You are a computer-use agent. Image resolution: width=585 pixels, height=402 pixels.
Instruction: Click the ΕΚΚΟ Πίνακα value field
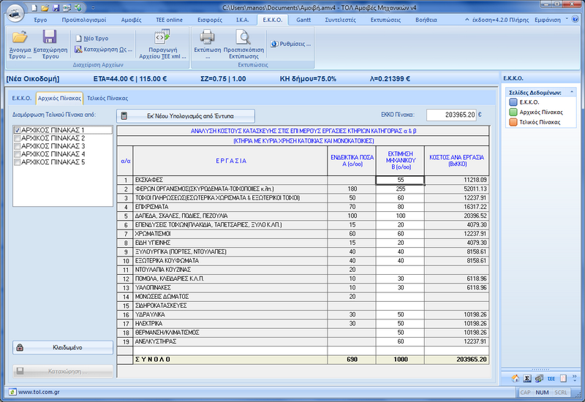coord(450,115)
